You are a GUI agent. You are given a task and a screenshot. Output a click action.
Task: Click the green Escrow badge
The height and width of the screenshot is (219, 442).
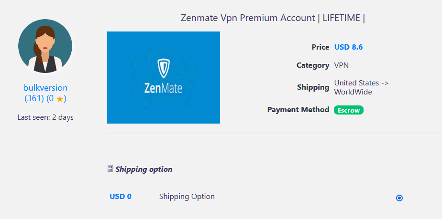pos(348,110)
